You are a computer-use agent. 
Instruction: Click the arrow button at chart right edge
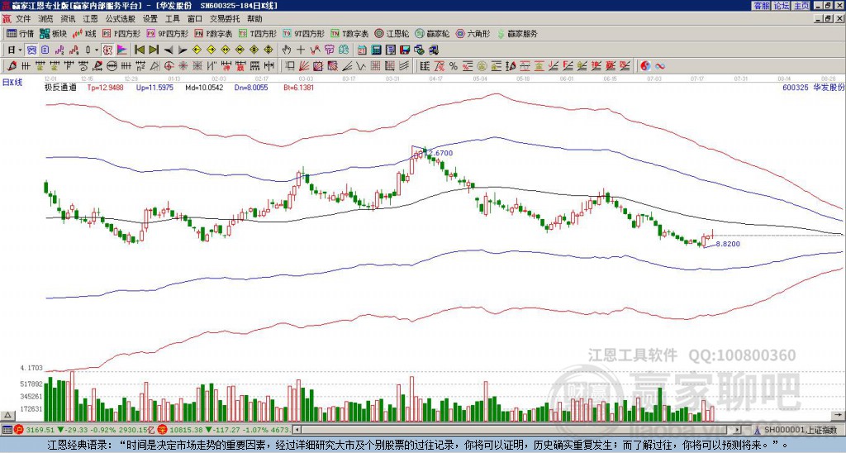[x=839, y=415]
